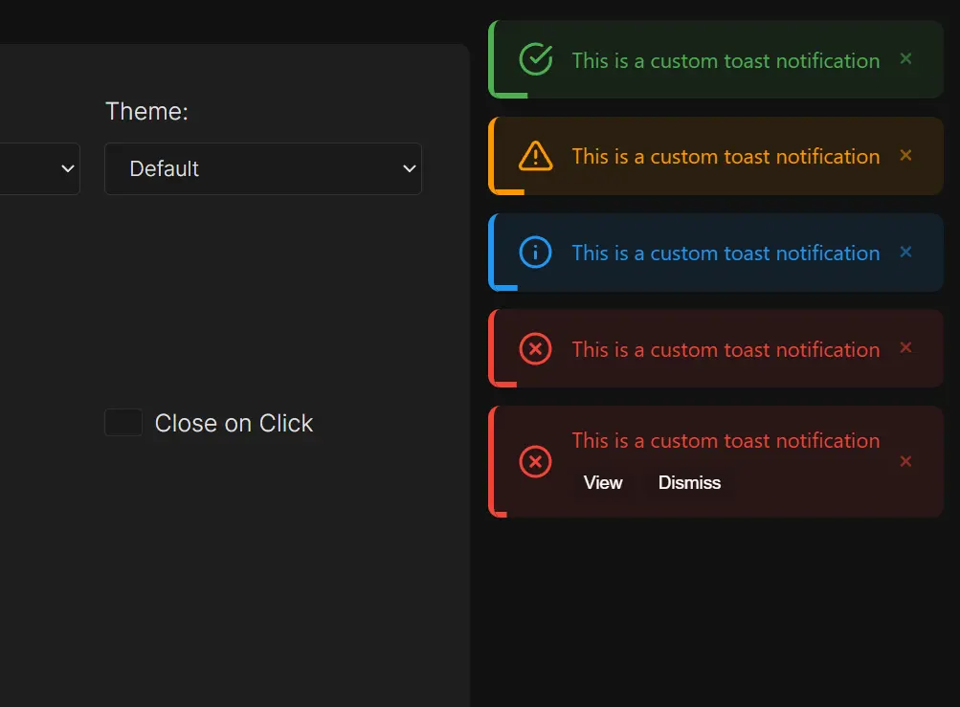This screenshot has width=960, height=707.
Task: Dismiss the warning toast with its X
Action: click(905, 155)
